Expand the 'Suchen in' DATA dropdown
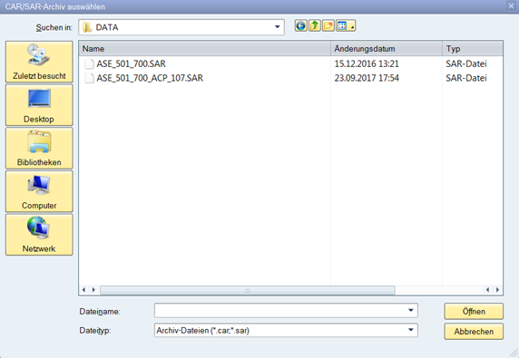This screenshot has width=519, height=358. [x=278, y=27]
